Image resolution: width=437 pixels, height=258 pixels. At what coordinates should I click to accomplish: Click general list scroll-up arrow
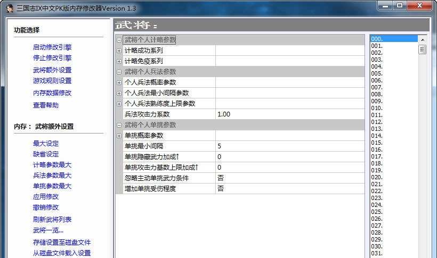[423, 40]
